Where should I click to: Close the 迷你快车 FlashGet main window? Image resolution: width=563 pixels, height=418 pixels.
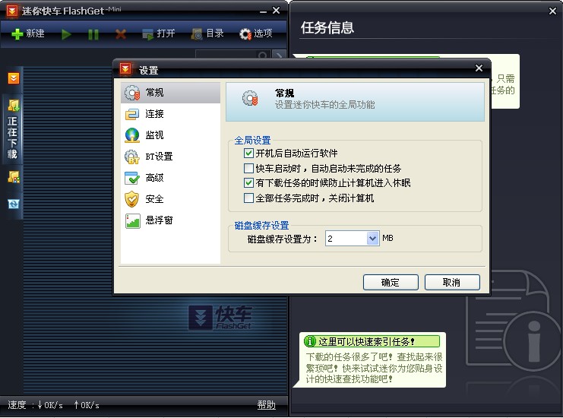coord(276,11)
